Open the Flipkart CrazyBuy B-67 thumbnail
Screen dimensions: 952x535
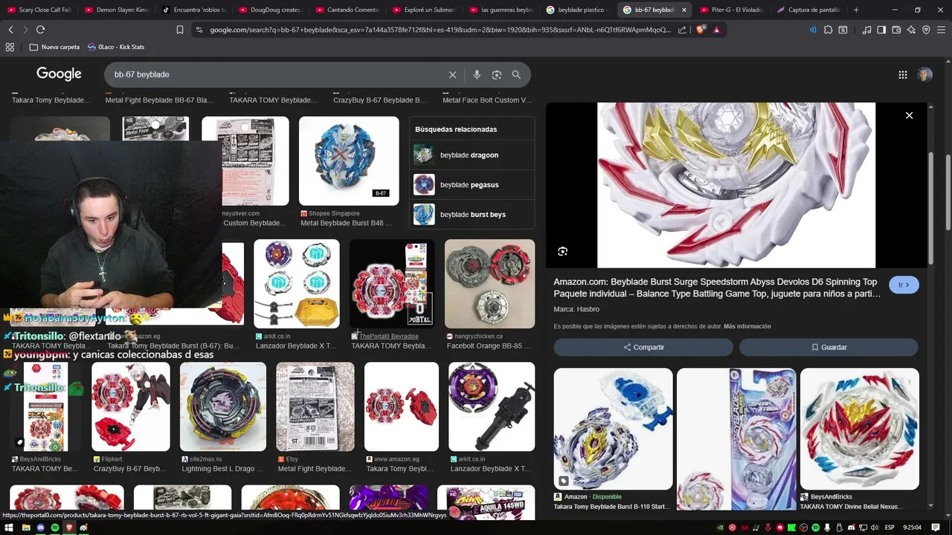[x=131, y=406]
